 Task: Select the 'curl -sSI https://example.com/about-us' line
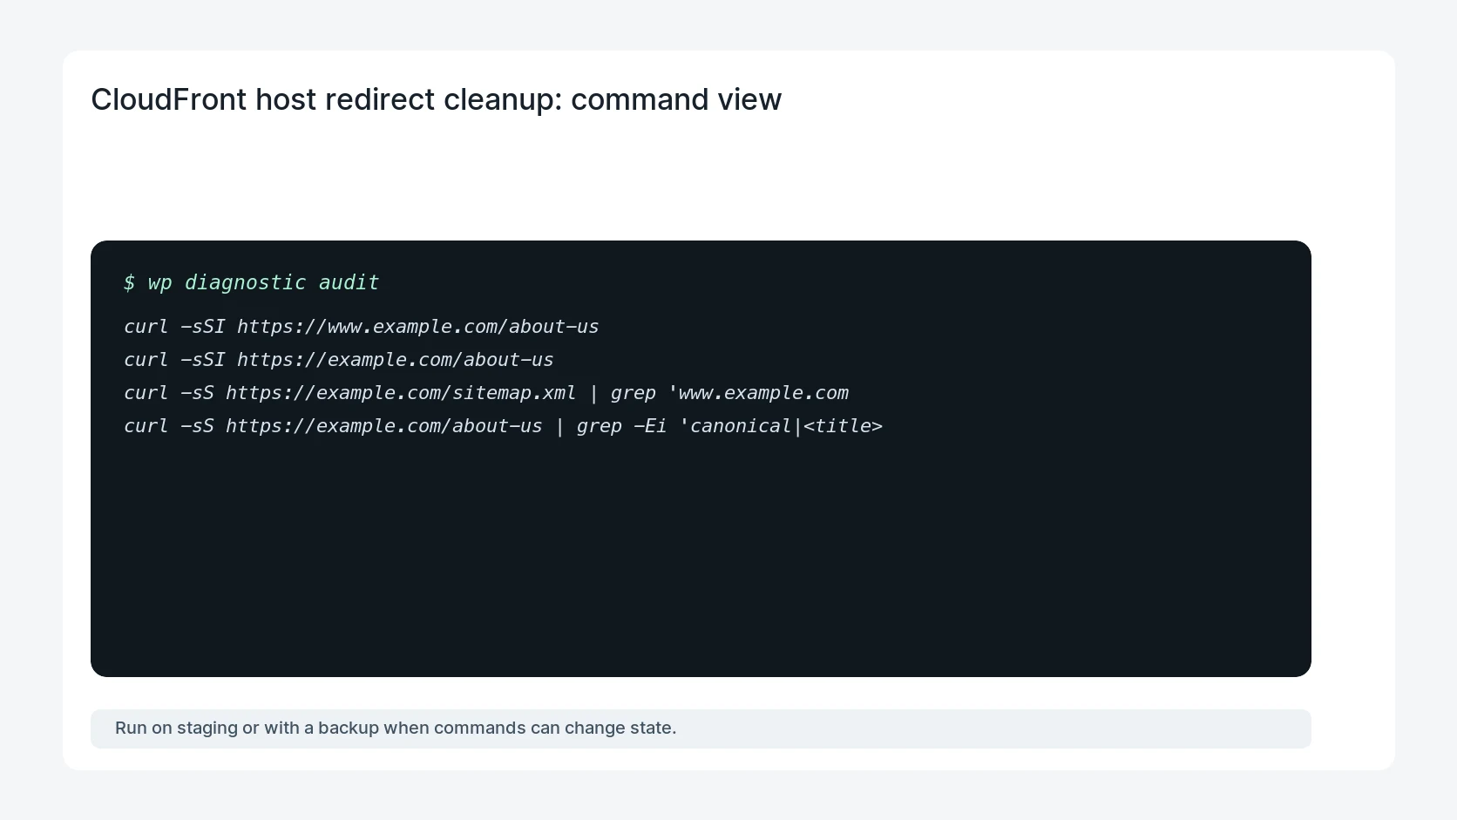338,360
